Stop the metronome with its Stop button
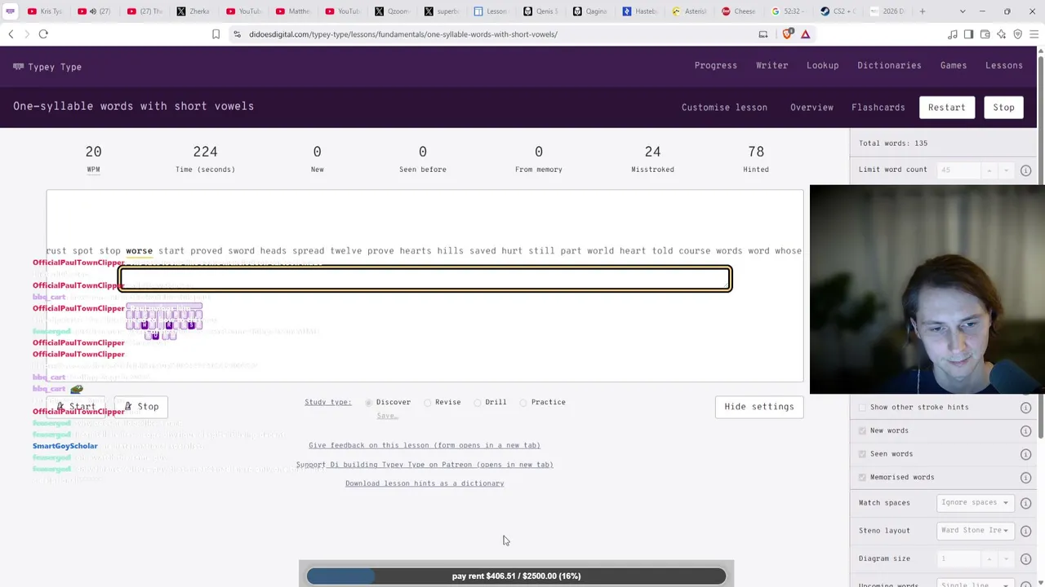 tap(141, 407)
